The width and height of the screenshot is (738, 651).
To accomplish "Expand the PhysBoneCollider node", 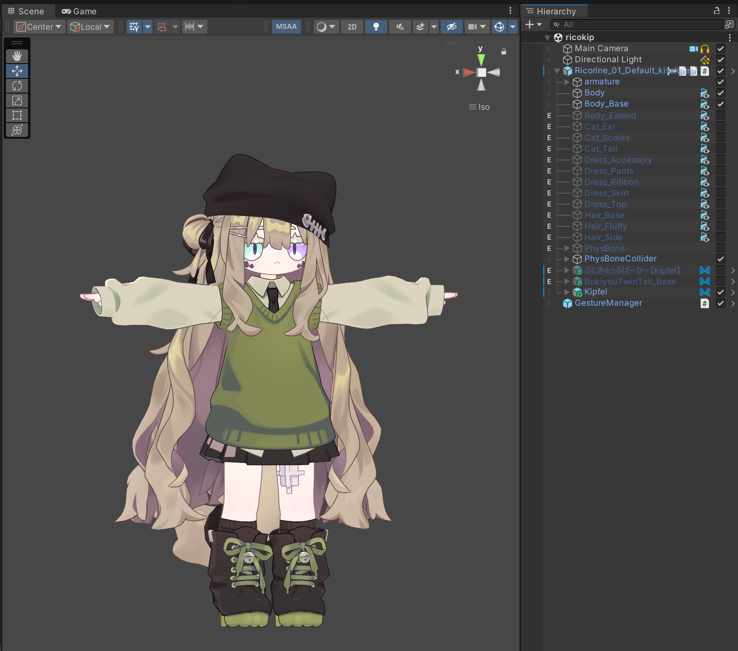I will pos(567,259).
